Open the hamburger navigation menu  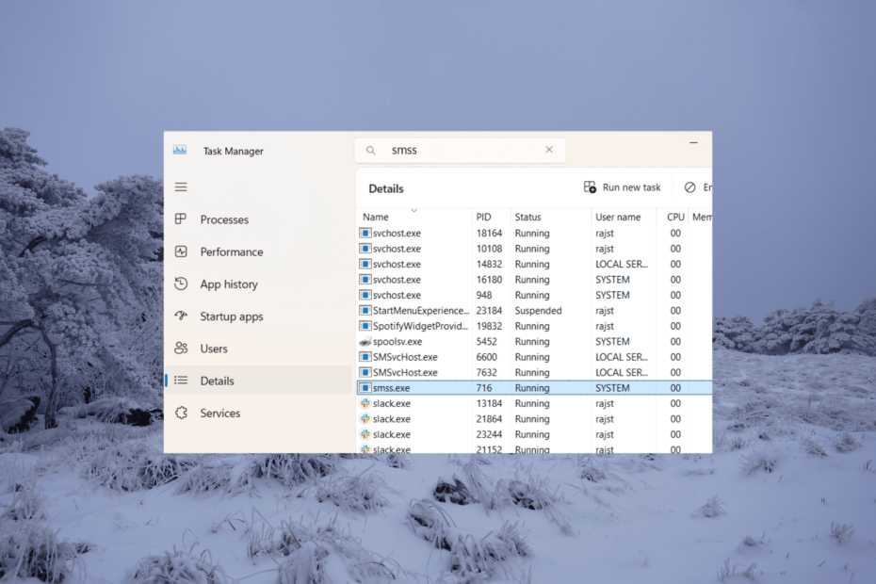181,187
